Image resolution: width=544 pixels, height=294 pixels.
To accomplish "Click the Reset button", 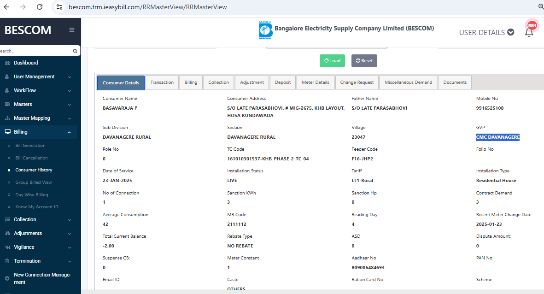I will [x=364, y=61].
